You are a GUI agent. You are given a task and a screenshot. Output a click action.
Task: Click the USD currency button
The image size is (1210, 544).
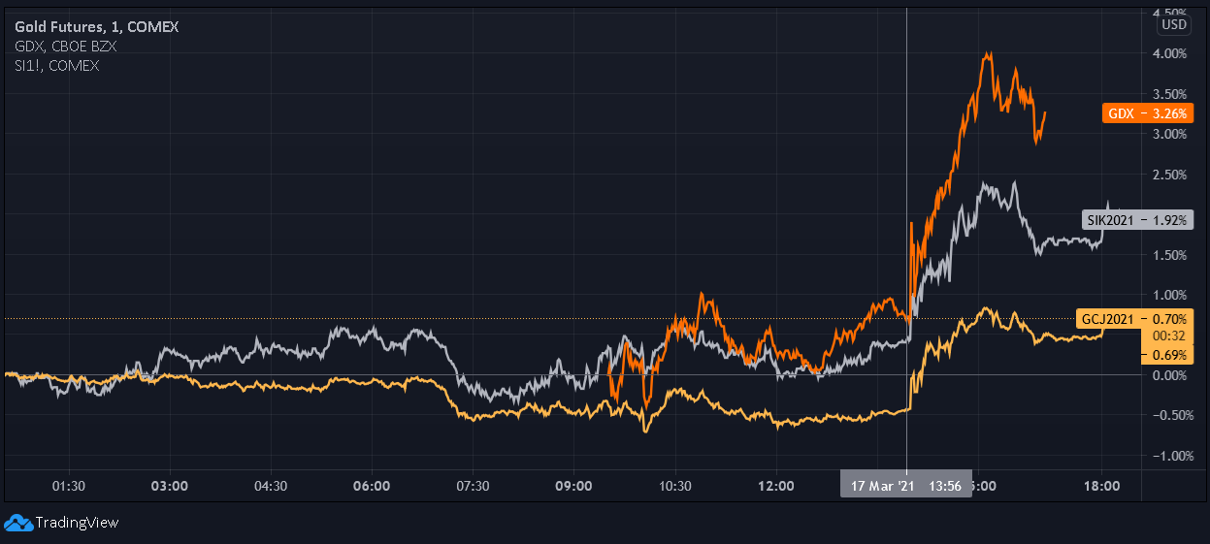pos(1174,24)
